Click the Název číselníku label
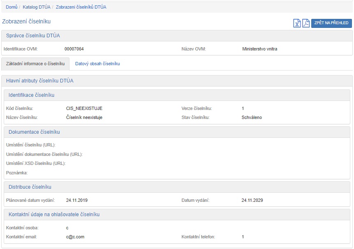The image size is (354, 249). pyautogui.click(x=22, y=117)
